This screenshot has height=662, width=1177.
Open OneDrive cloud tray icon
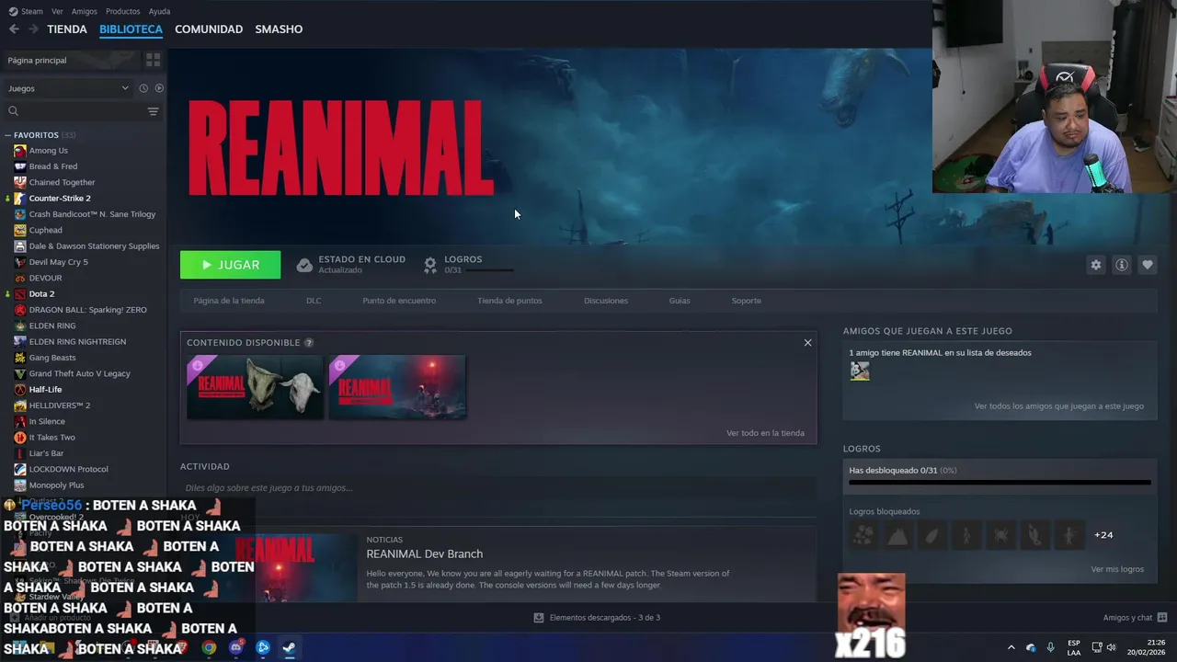tap(1031, 647)
